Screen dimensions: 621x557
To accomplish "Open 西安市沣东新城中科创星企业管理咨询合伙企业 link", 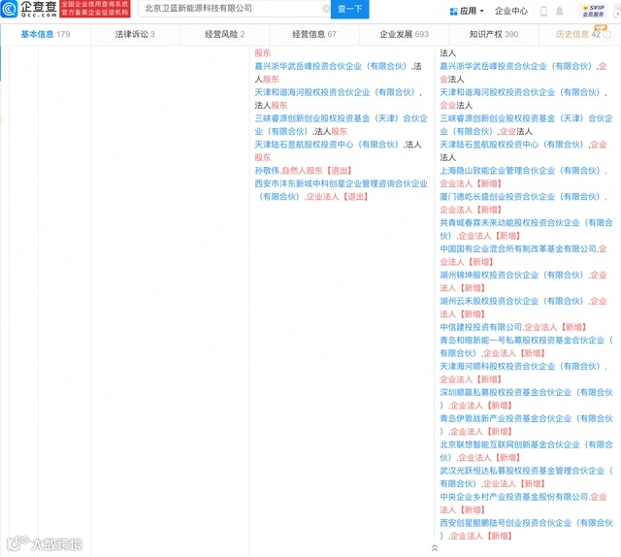I will [x=341, y=190].
